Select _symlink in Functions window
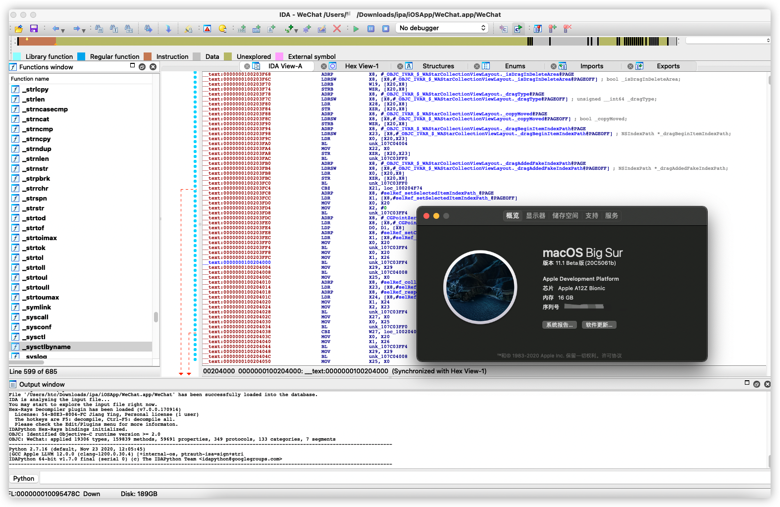The width and height of the screenshot is (780, 507). point(81,307)
